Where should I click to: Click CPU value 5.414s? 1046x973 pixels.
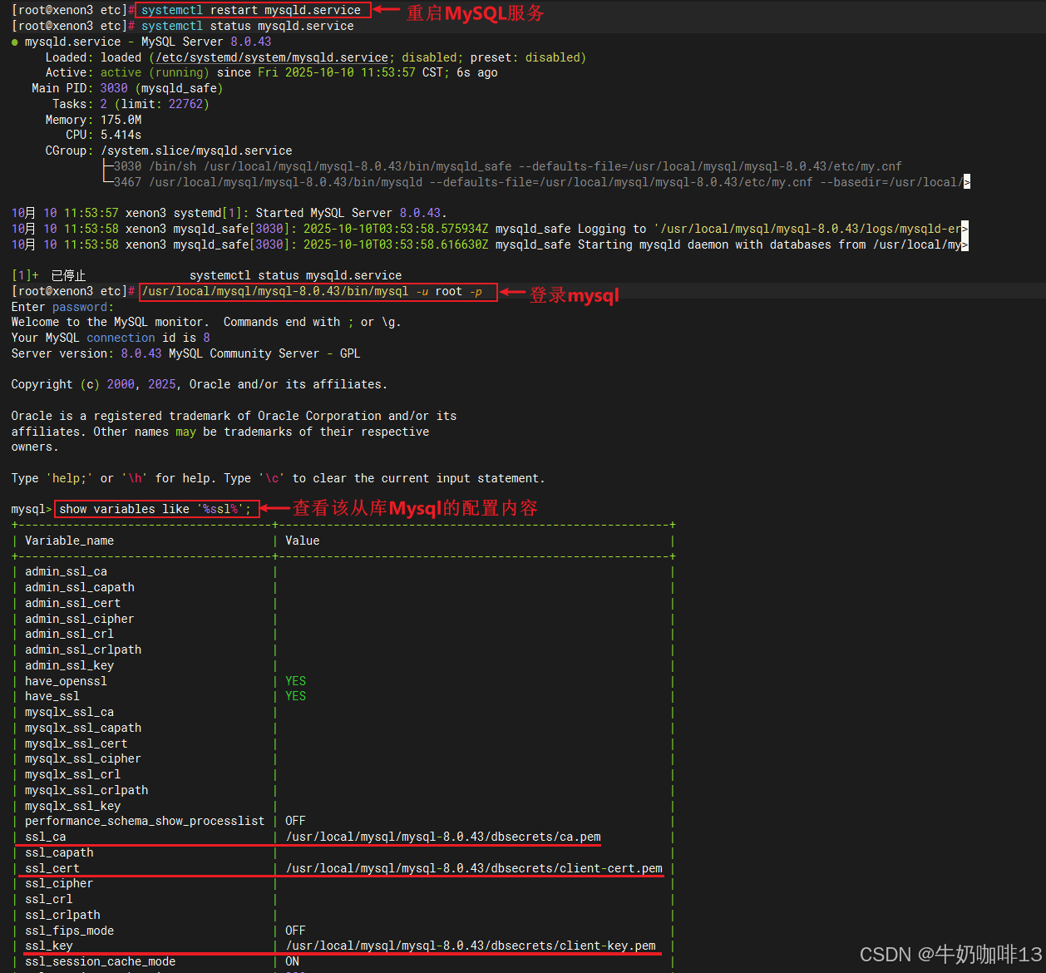pos(121,135)
